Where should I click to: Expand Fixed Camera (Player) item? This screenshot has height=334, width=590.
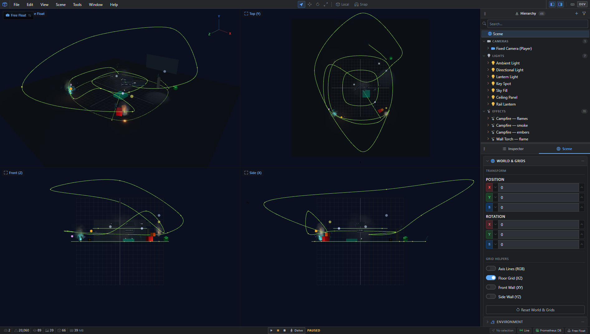(488, 49)
